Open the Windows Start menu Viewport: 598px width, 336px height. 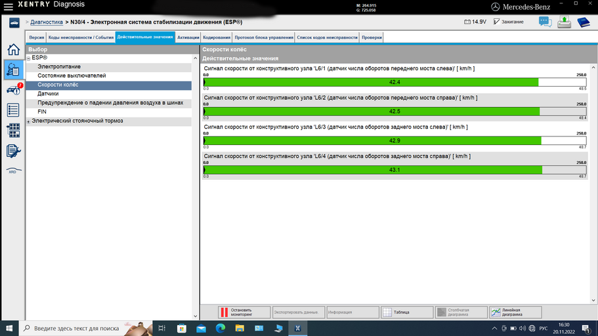9,328
